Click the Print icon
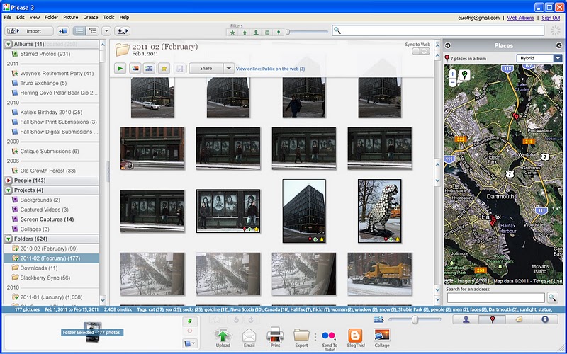 [275, 338]
